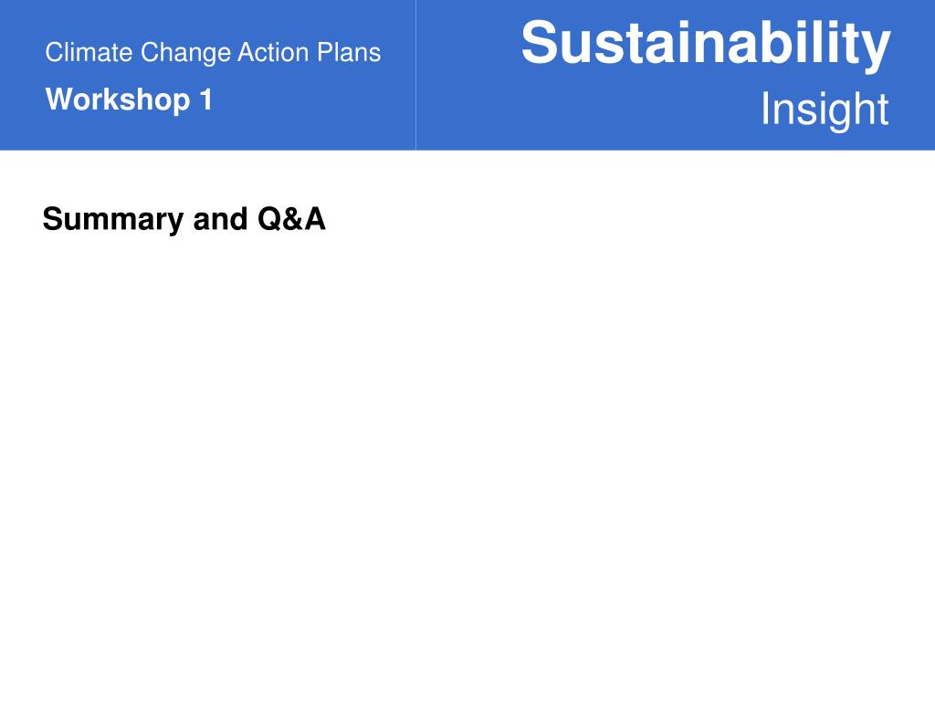Screen dimensions: 935x701
Task: Click the ampersand in "Q&A"
Action: click(x=291, y=219)
